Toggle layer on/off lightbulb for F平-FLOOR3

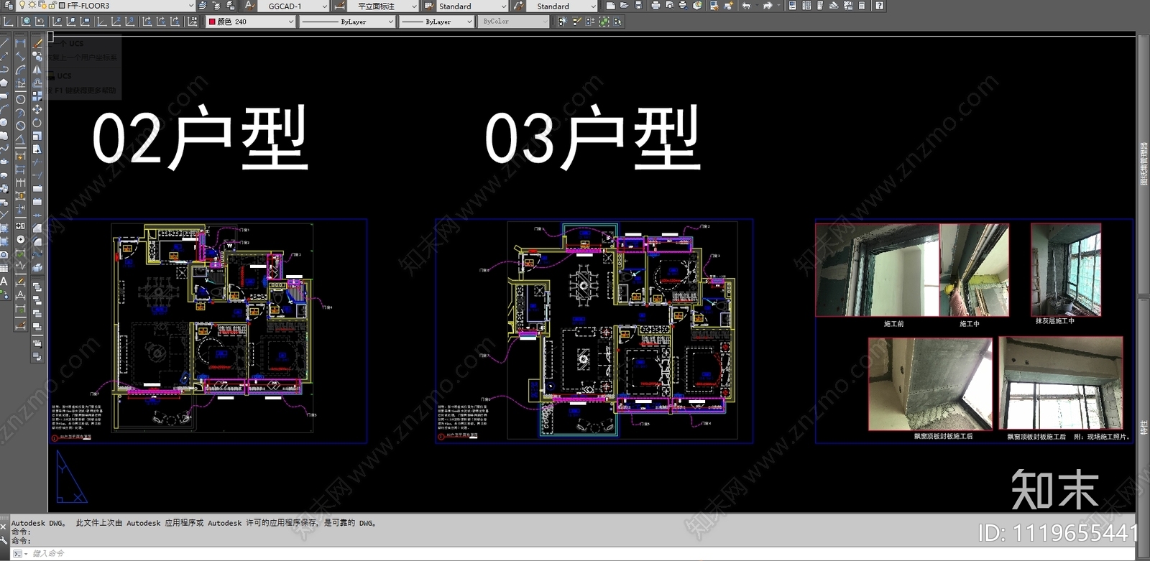[22, 5]
